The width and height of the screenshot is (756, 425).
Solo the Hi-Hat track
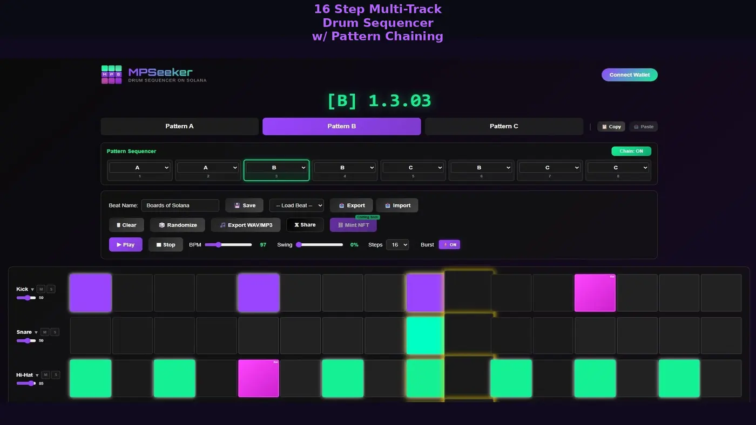(56, 375)
